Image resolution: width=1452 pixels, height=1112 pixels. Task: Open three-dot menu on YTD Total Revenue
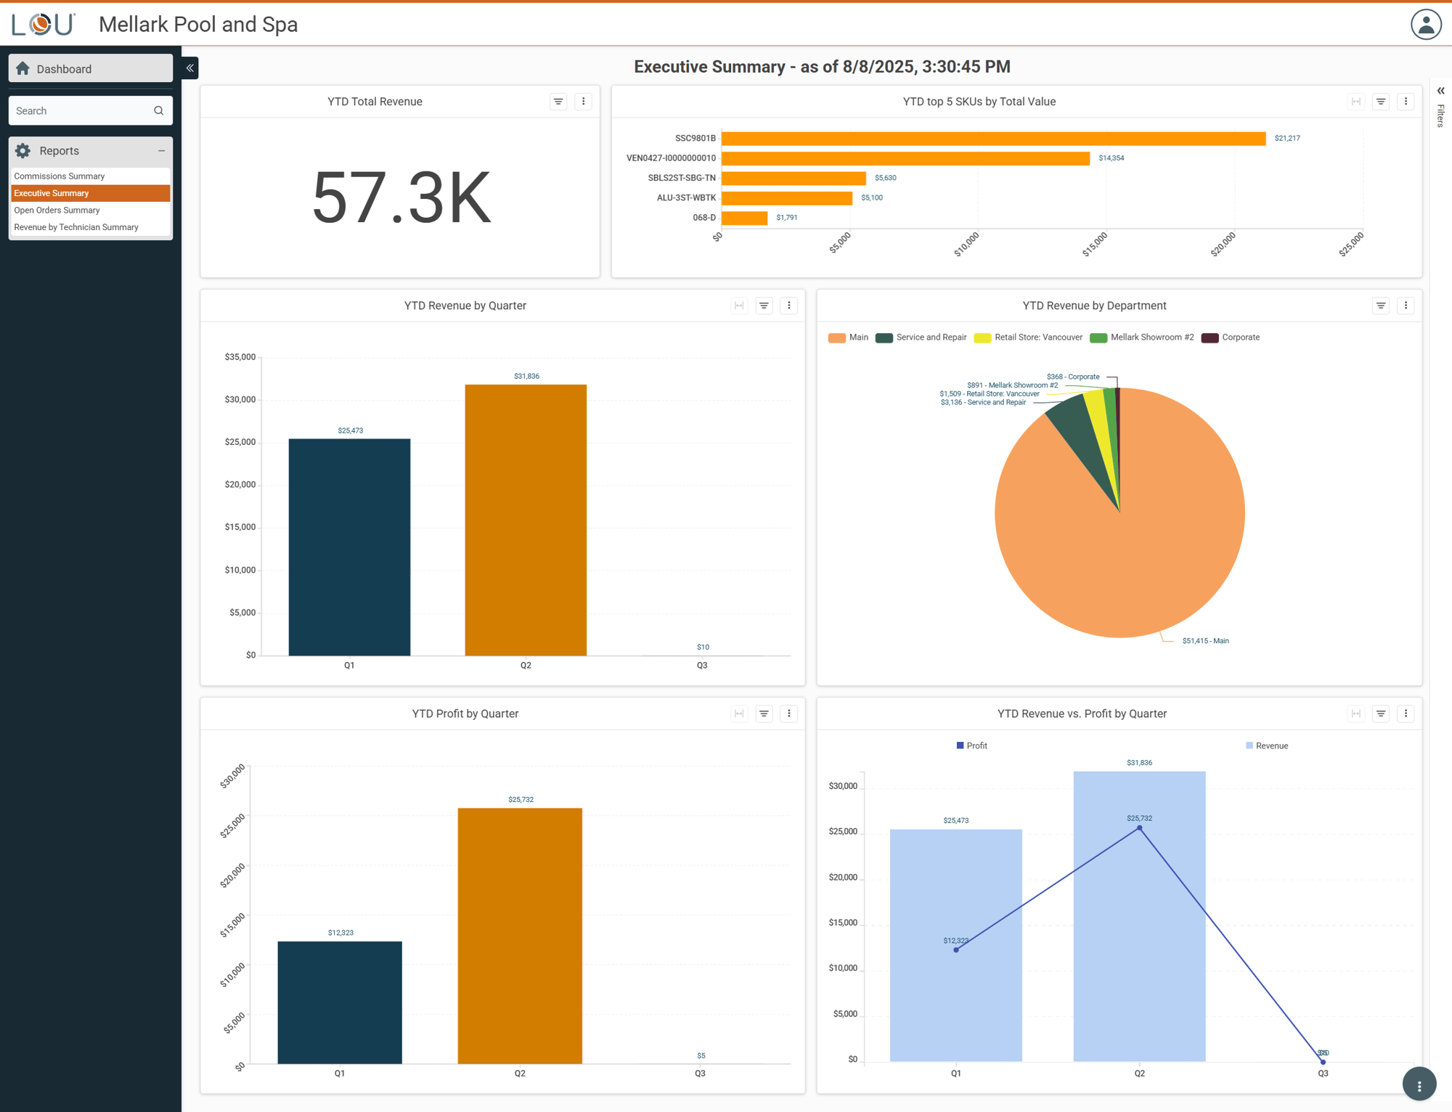pos(583,102)
